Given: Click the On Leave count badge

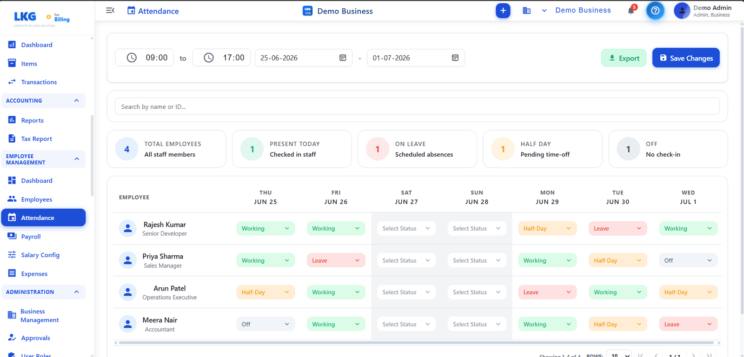Looking at the screenshot, I should (378, 149).
